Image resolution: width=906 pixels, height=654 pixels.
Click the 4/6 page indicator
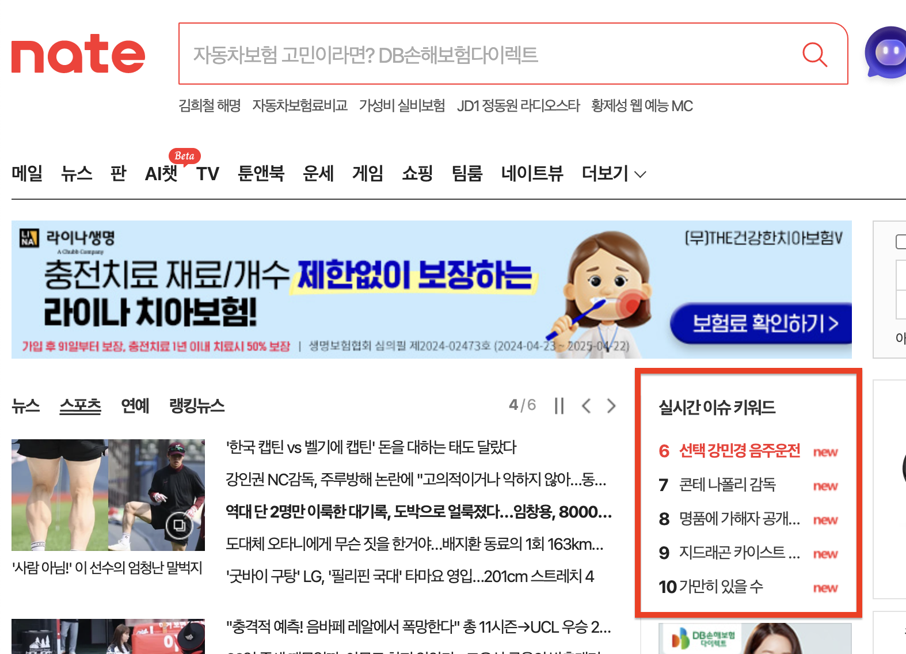tap(522, 405)
